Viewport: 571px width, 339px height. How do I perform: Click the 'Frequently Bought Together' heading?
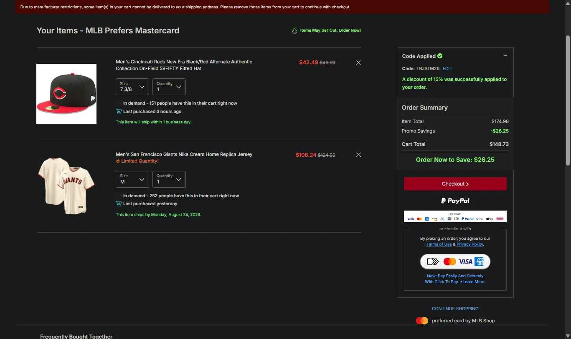(76, 336)
